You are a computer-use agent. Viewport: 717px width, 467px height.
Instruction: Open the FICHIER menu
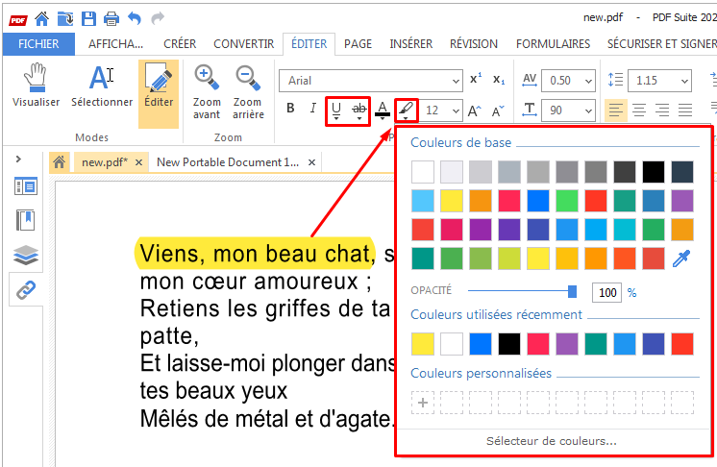(x=38, y=44)
